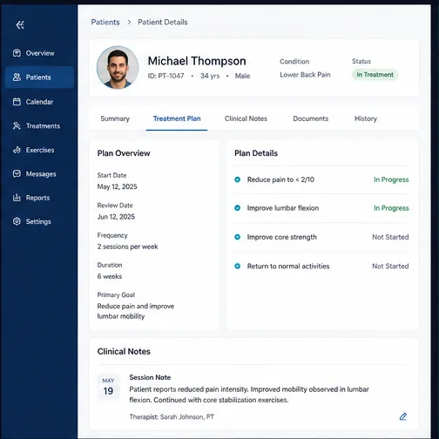
Task: Select the Return to normal activities goal
Action: (x=288, y=266)
